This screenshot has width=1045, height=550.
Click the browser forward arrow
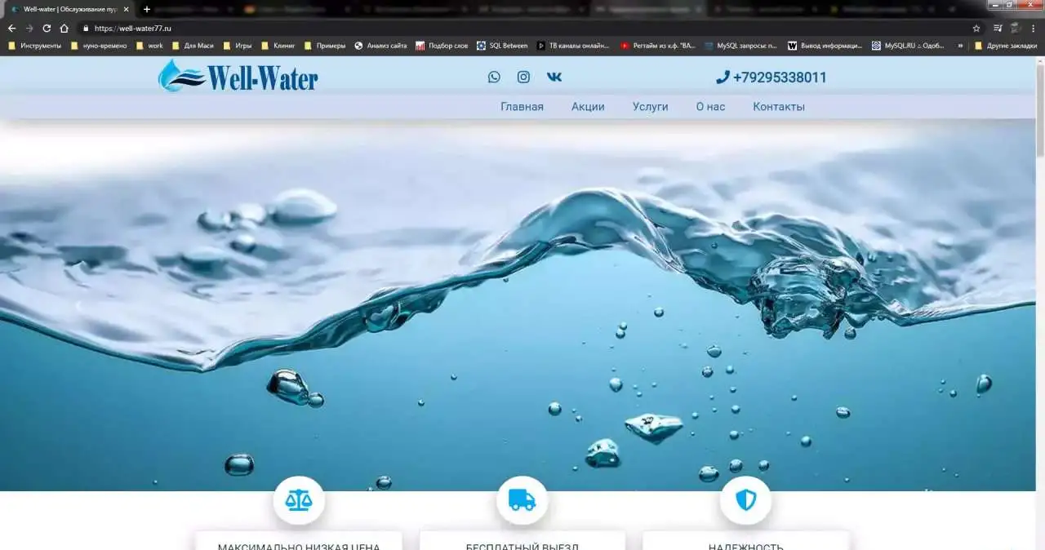click(x=29, y=28)
